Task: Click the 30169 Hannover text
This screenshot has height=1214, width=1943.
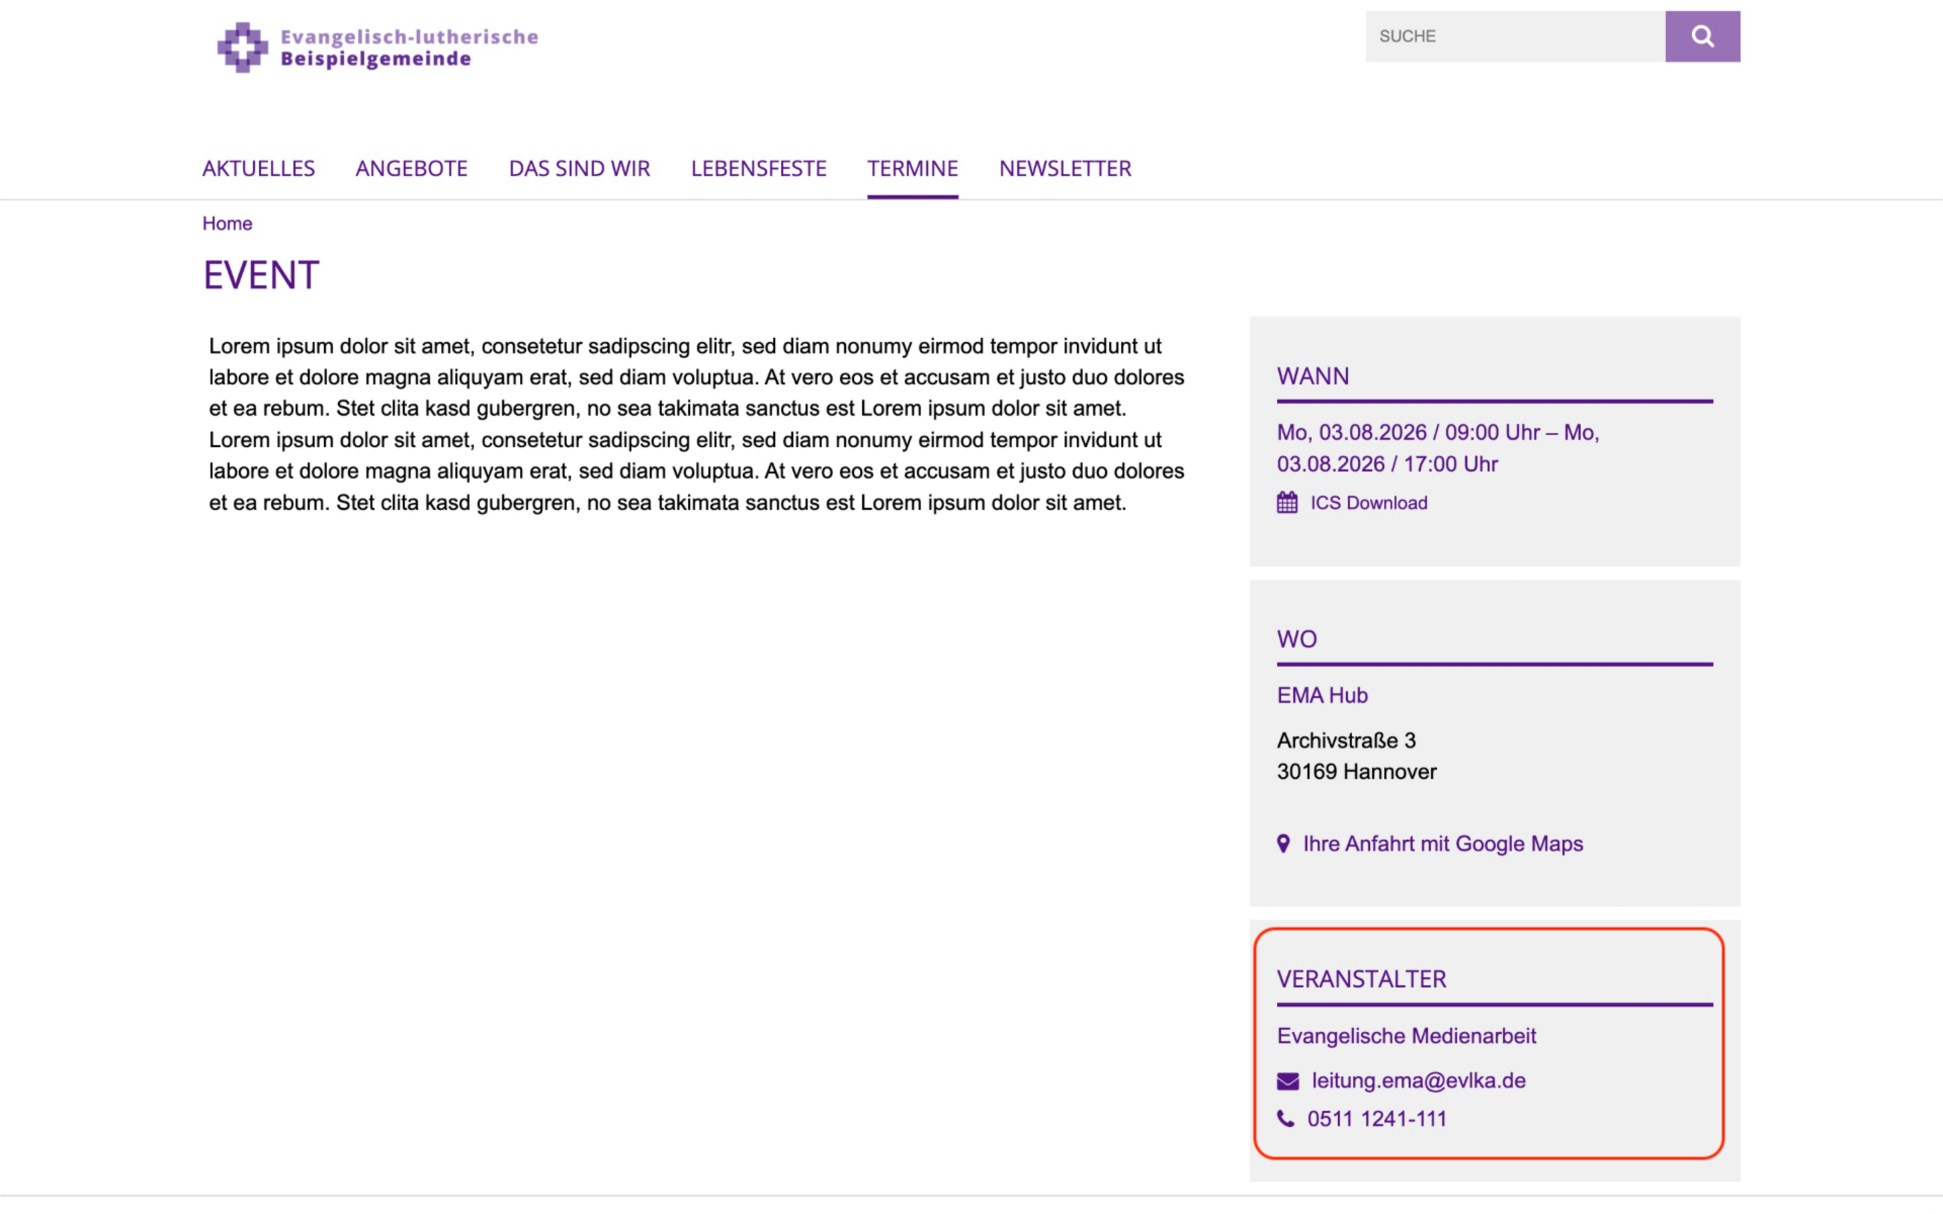Action: coord(1357,771)
